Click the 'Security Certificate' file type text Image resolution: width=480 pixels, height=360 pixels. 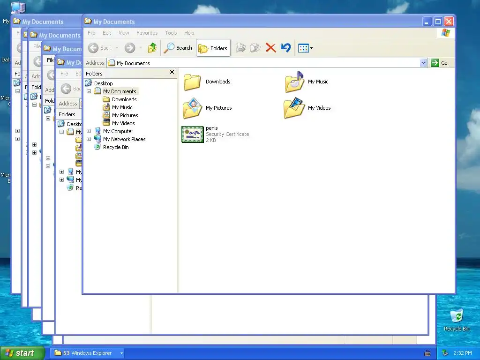click(x=227, y=134)
